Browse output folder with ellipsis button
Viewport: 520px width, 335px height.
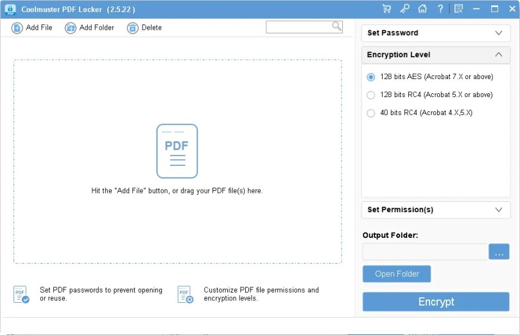pos(499,251)
